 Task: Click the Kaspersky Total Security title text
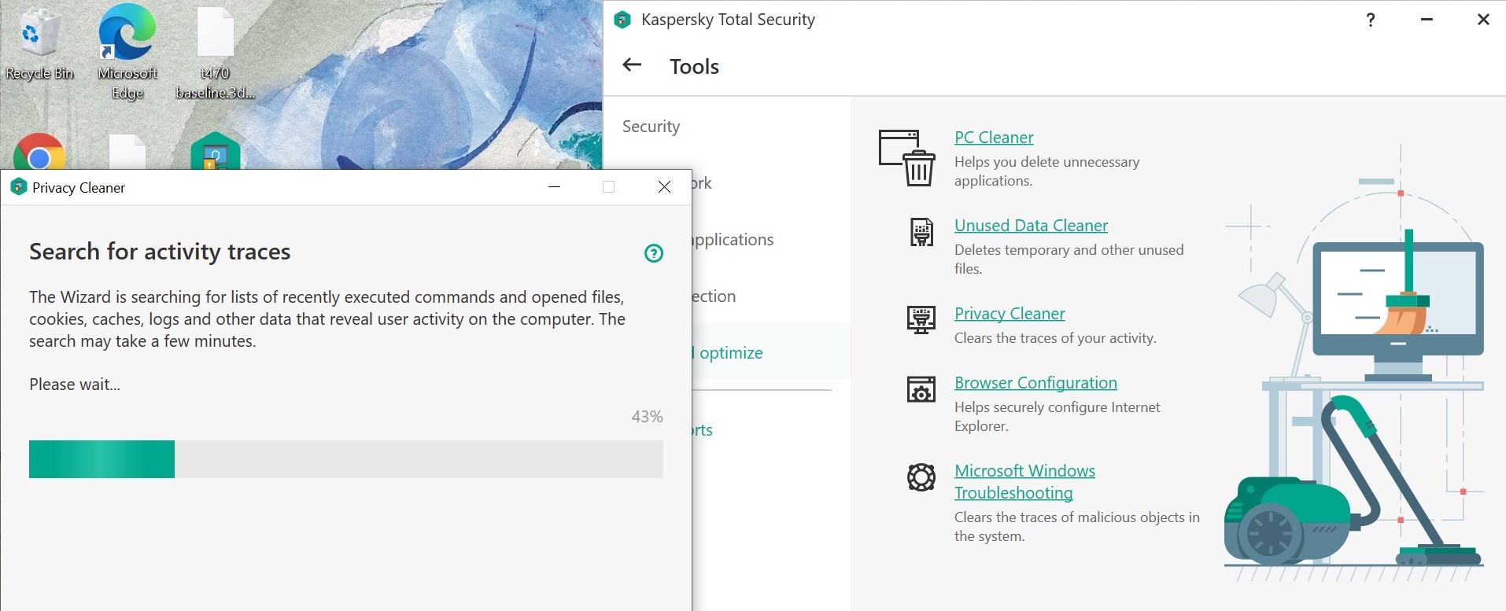click(x=728, y=20)
